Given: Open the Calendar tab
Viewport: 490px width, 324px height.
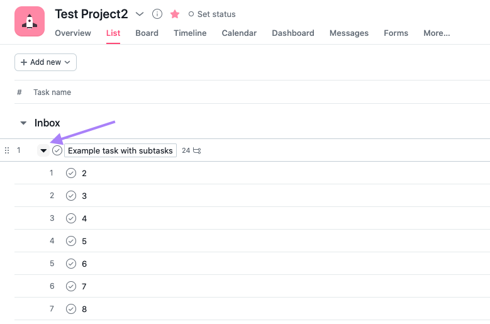Looking at the screenshot, I should (x=239, y=33).
